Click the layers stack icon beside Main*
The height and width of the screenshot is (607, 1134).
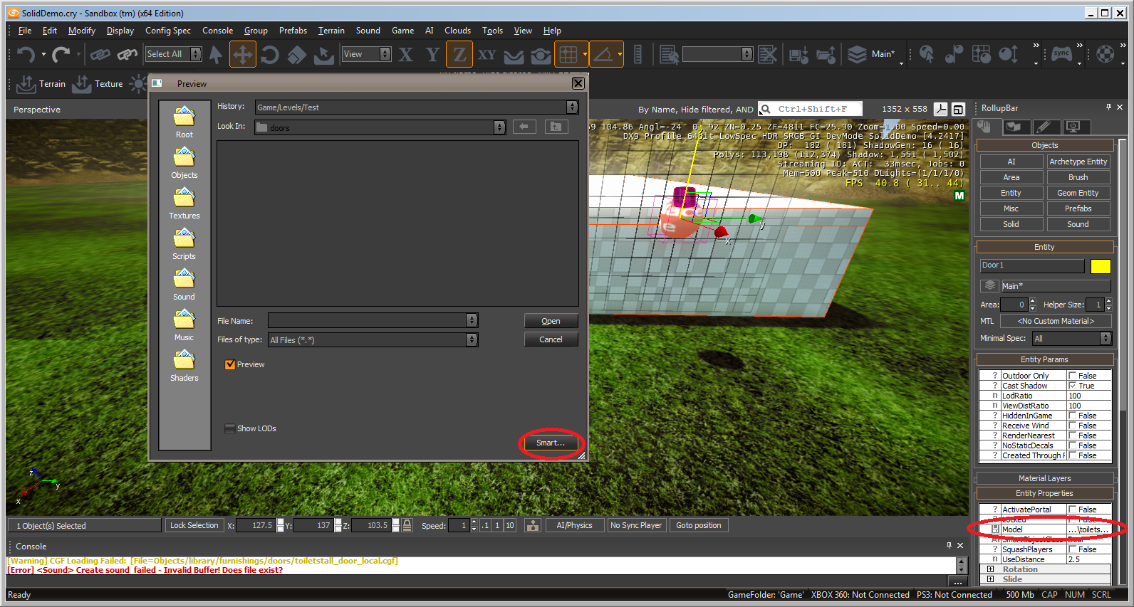coord(857,54)
